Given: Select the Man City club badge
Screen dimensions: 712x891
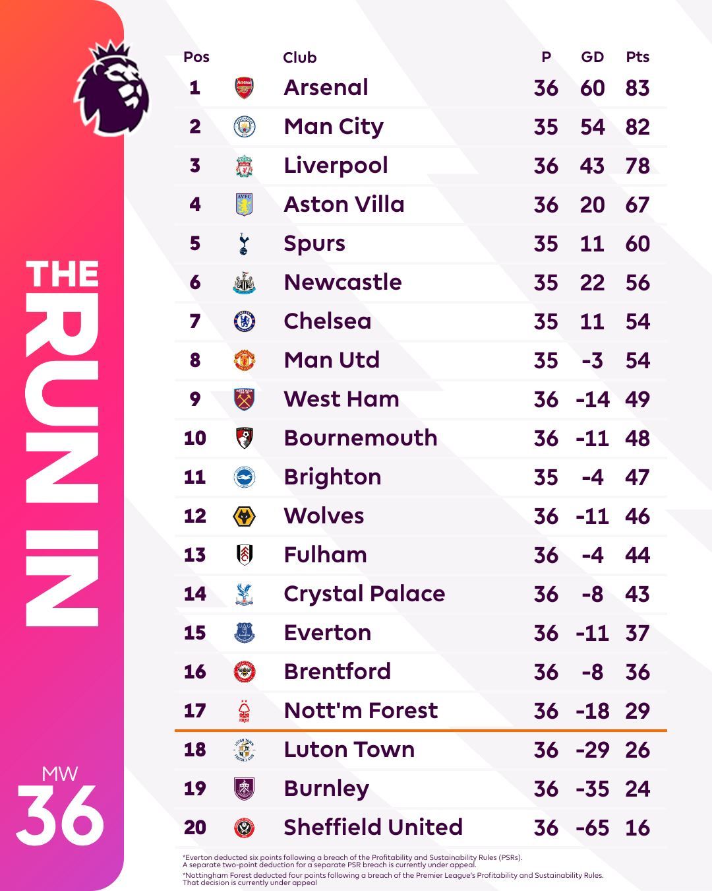Looking at the screenshot, I should 245,127.
